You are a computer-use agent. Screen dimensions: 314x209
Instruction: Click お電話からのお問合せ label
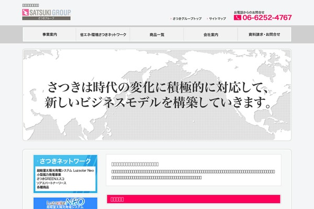click(249, 12)
